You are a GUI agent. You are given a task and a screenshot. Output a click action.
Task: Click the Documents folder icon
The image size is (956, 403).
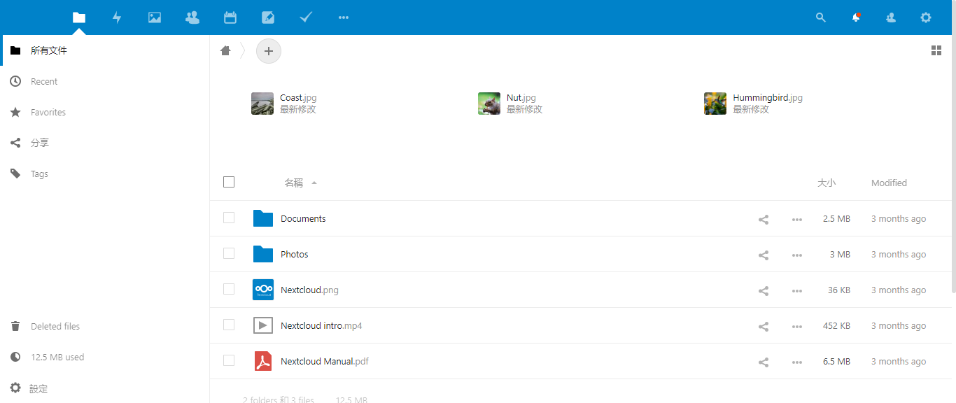click(263, 218)
